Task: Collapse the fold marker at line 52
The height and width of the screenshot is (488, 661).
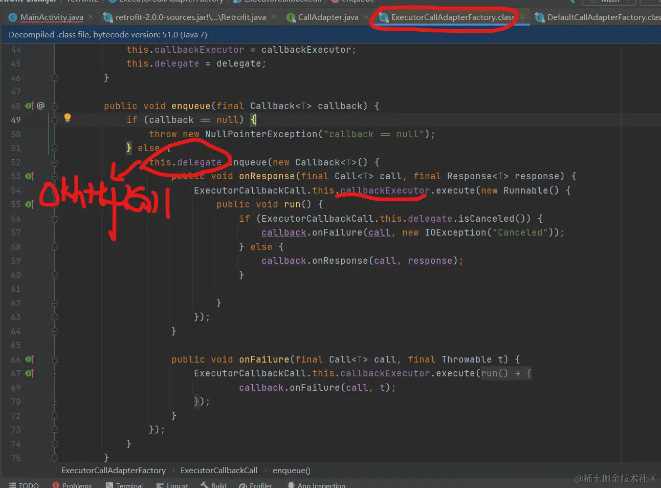Action: (54, 162)
